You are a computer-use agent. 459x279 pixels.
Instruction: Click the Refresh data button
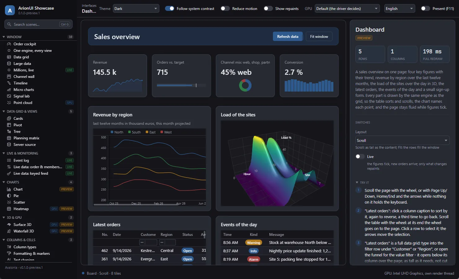288,36
